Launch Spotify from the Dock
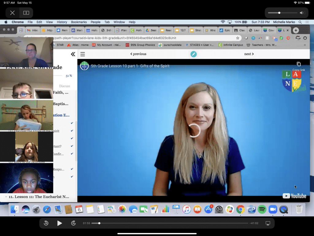 tap(262, 210)
